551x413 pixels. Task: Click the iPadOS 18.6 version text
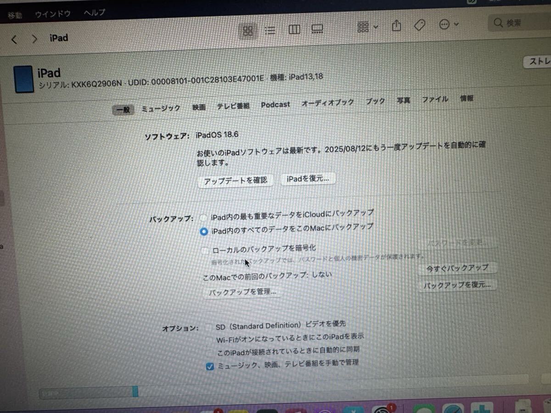[217, 135]
